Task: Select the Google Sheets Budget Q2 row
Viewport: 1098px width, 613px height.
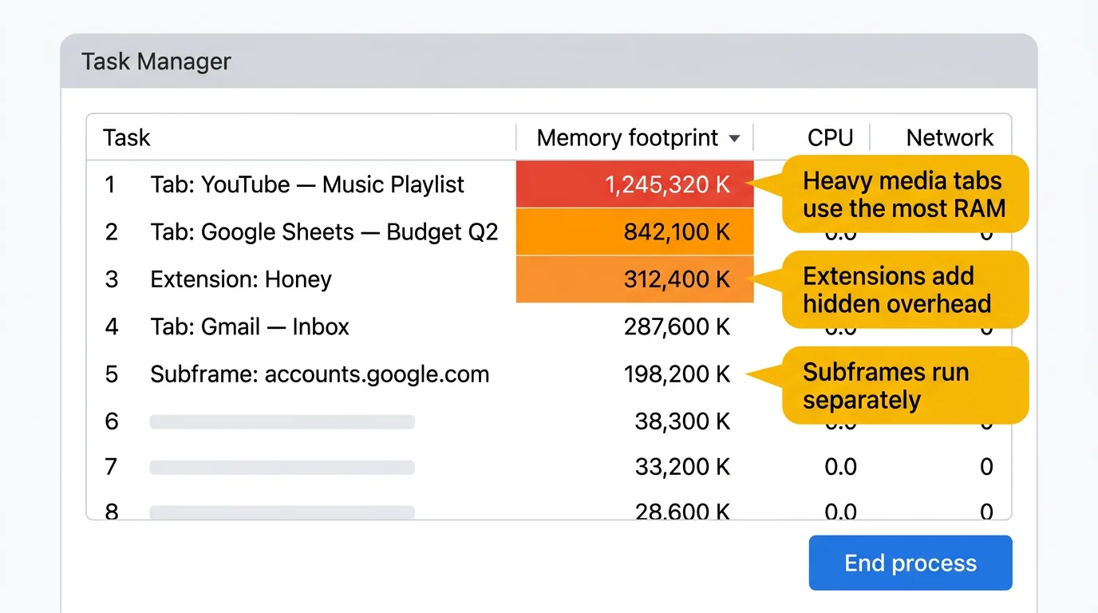Action: click(x=324, y=231)
